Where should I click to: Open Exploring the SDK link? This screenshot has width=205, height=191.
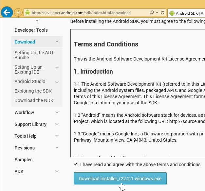point(33,91)
